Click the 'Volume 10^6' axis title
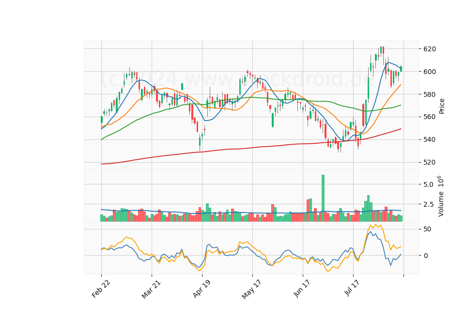465x334 pixels. pyautogui.click(x=441, y=196)
